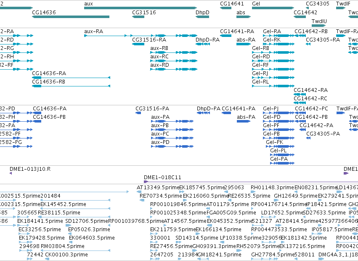
Task: Open transcript Gel-RK
Action: pyautogui.click(x=272, y=39)
